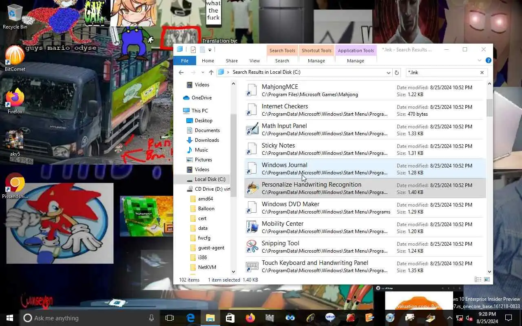Expand the ribbon using the chevron
Viewport: 522px width, 326px height.
(480, 60)
